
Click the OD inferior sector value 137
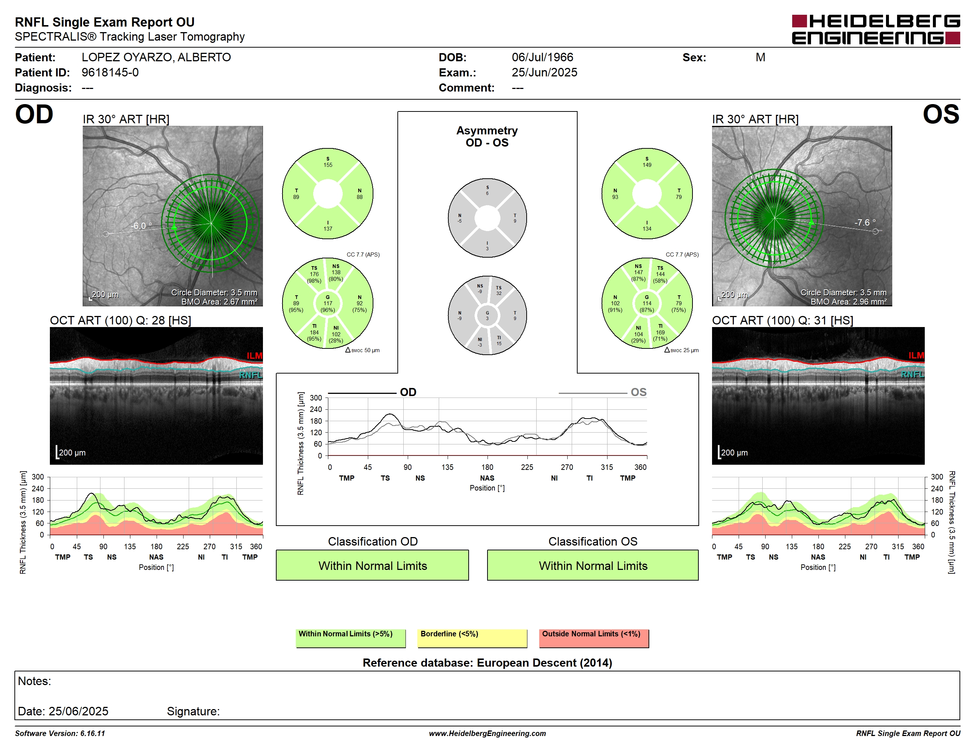point(328,229)
